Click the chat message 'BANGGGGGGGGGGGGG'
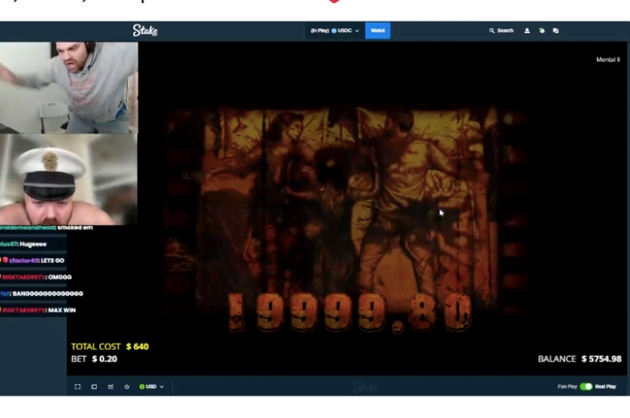Viewport: 630px width, 418px height. [x=42, y=293]
